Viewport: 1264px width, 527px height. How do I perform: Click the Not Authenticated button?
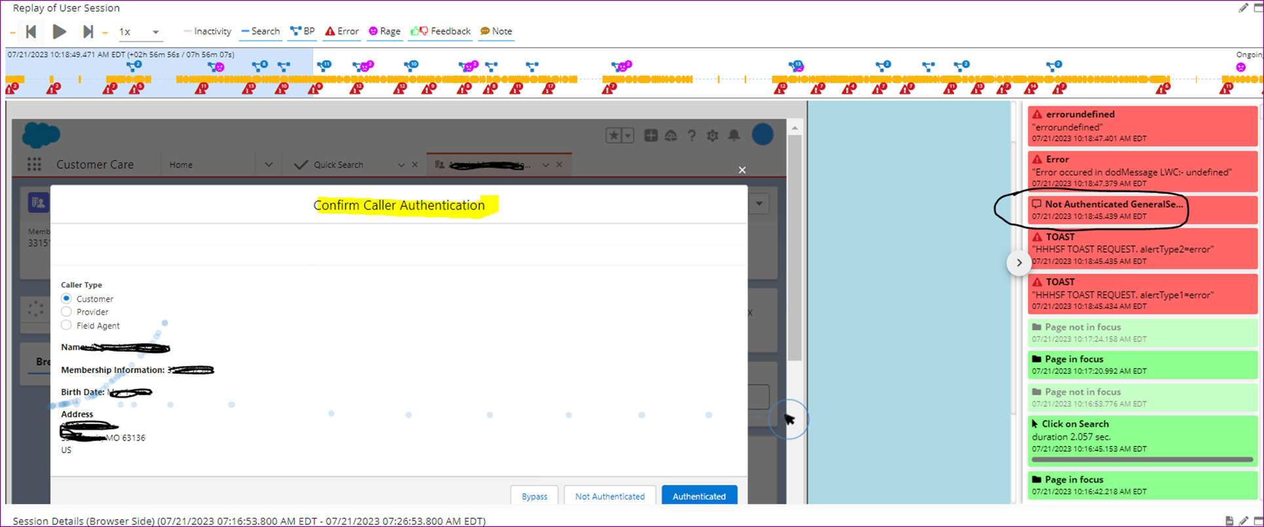610,496
